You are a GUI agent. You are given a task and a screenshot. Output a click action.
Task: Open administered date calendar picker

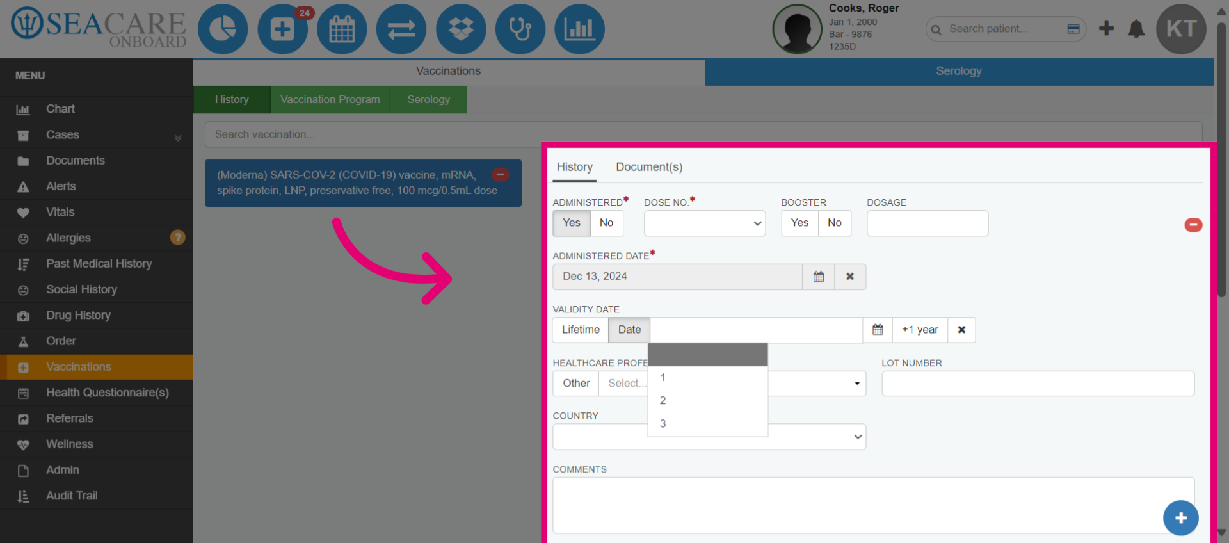click(x=818, y=277)
